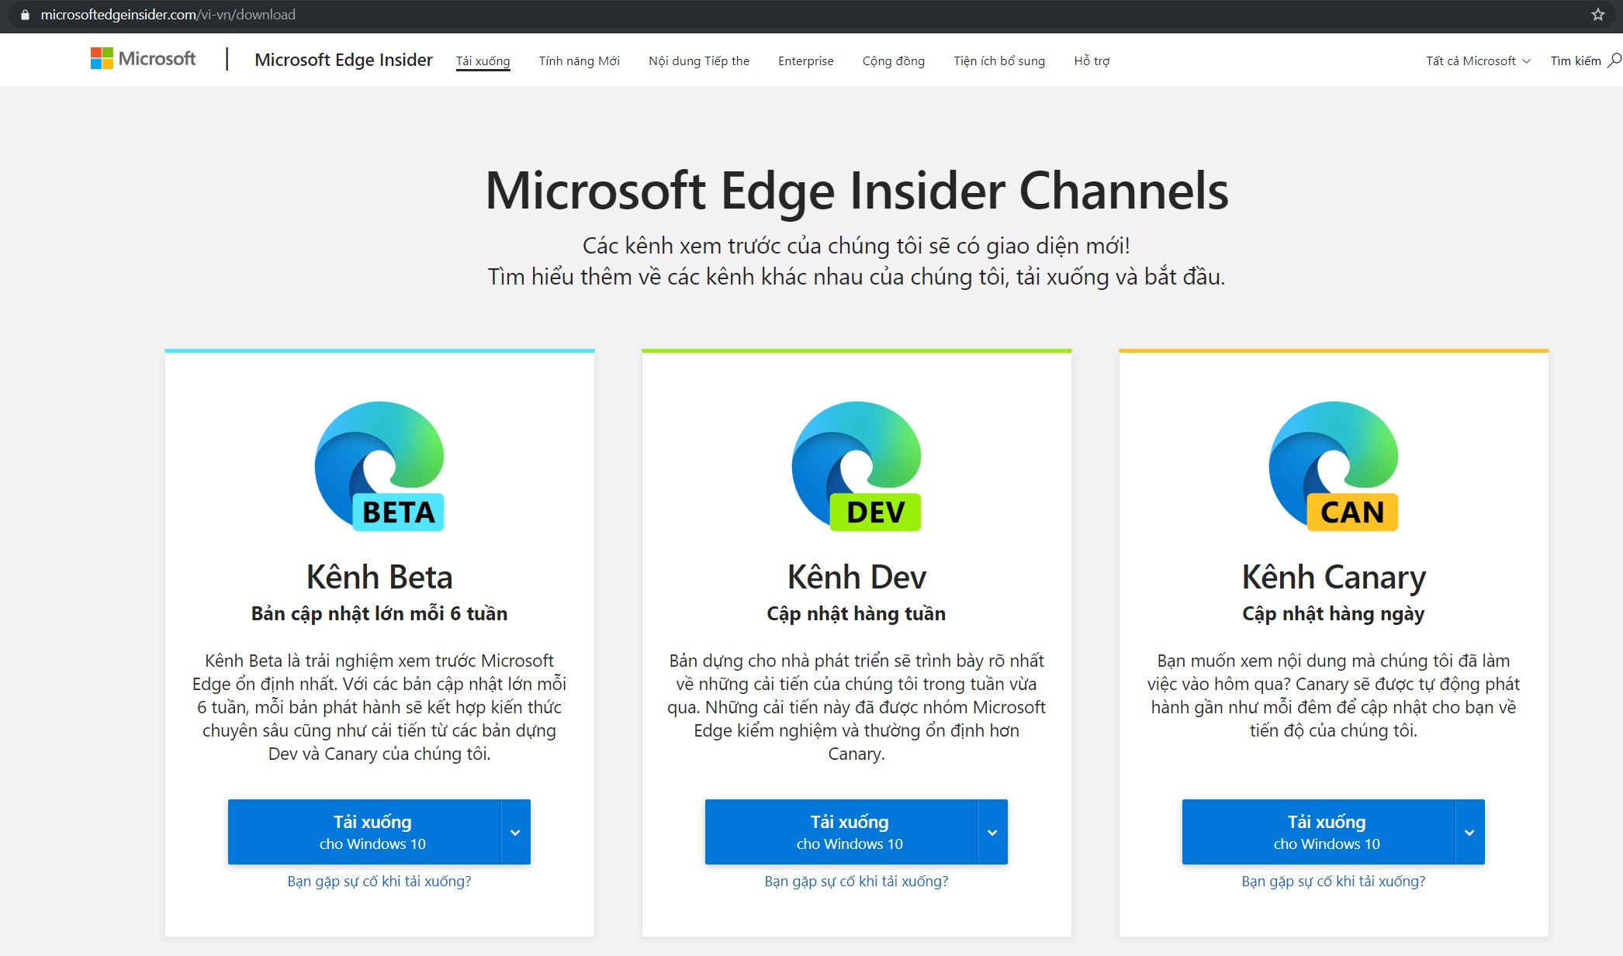
Task: Open the Tính năng Mới nav item
Action: pos(580,60)
